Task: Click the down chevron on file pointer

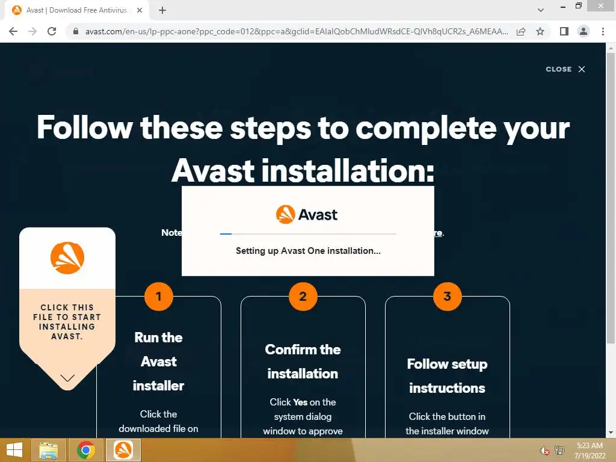Action: click(67, 378)
